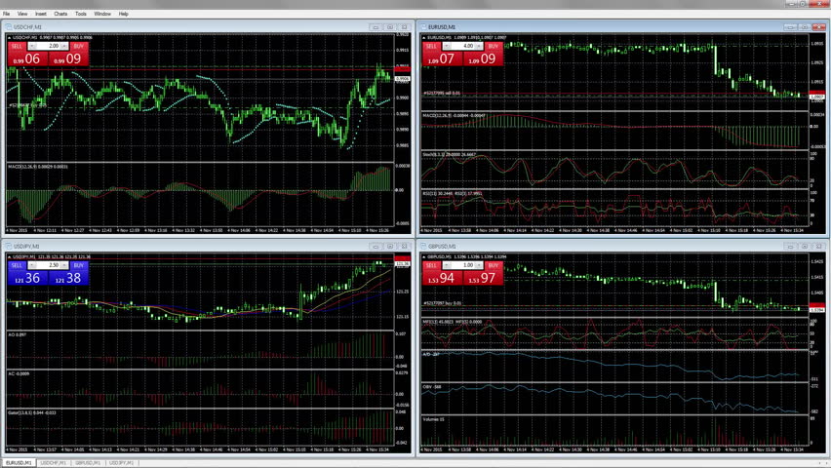Maximize the USDJPY,M1 chart window
The width and height of the screenshot is (831, 468).
[x=390, y=247]
